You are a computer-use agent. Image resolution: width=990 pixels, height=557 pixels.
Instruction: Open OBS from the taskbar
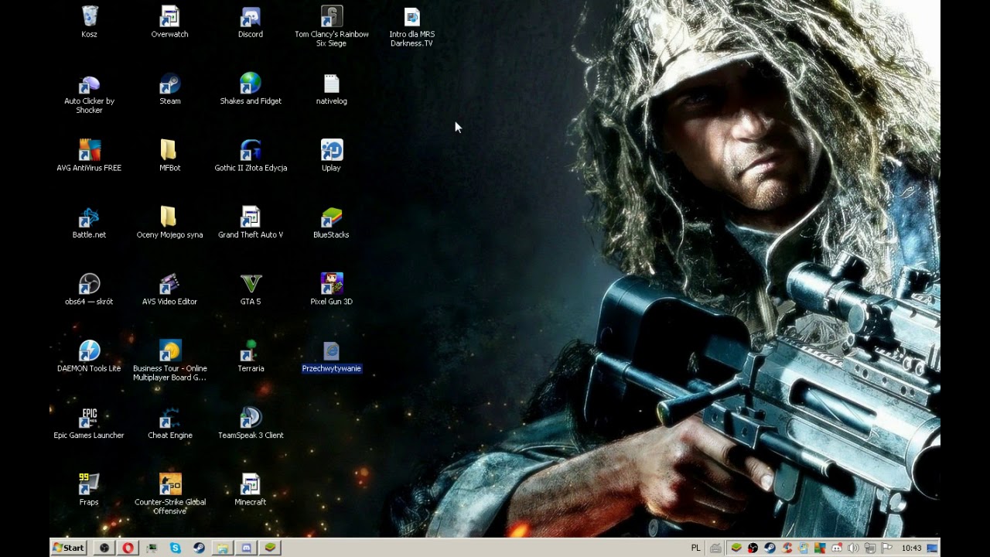click(104, 548)
